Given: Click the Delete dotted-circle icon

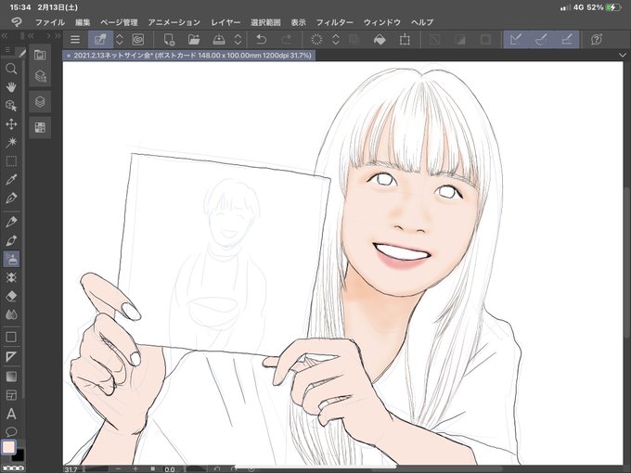Looking at the screenshot, I should 316,39.
